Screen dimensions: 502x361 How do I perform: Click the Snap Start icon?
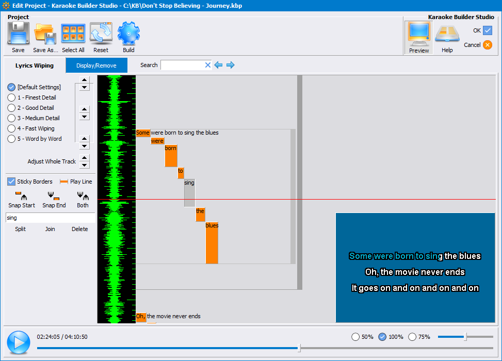(x=21, y=195)
